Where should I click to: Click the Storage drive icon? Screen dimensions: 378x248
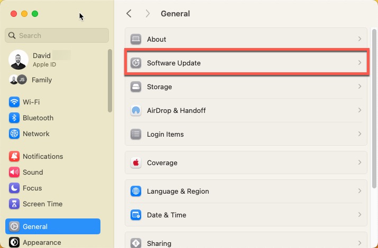136,87
